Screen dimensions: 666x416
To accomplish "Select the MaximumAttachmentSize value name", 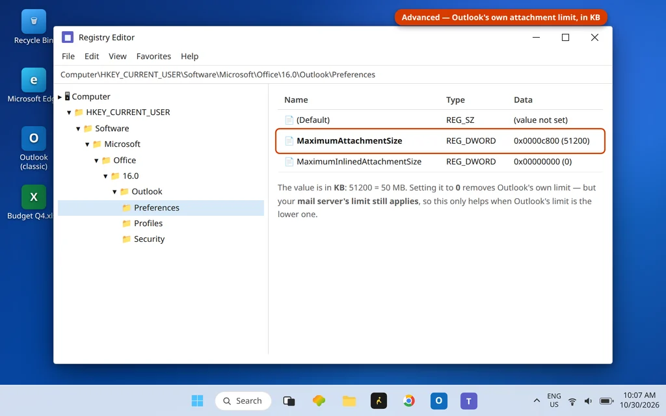I will pos(349,141).
